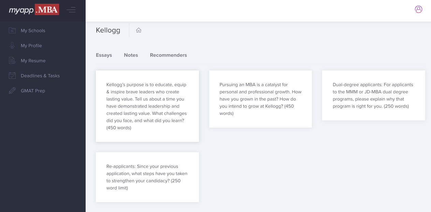This screenshot has width=431, height=212.
Task: Select the GMAT Prep menu item
Action: [33, 91]
